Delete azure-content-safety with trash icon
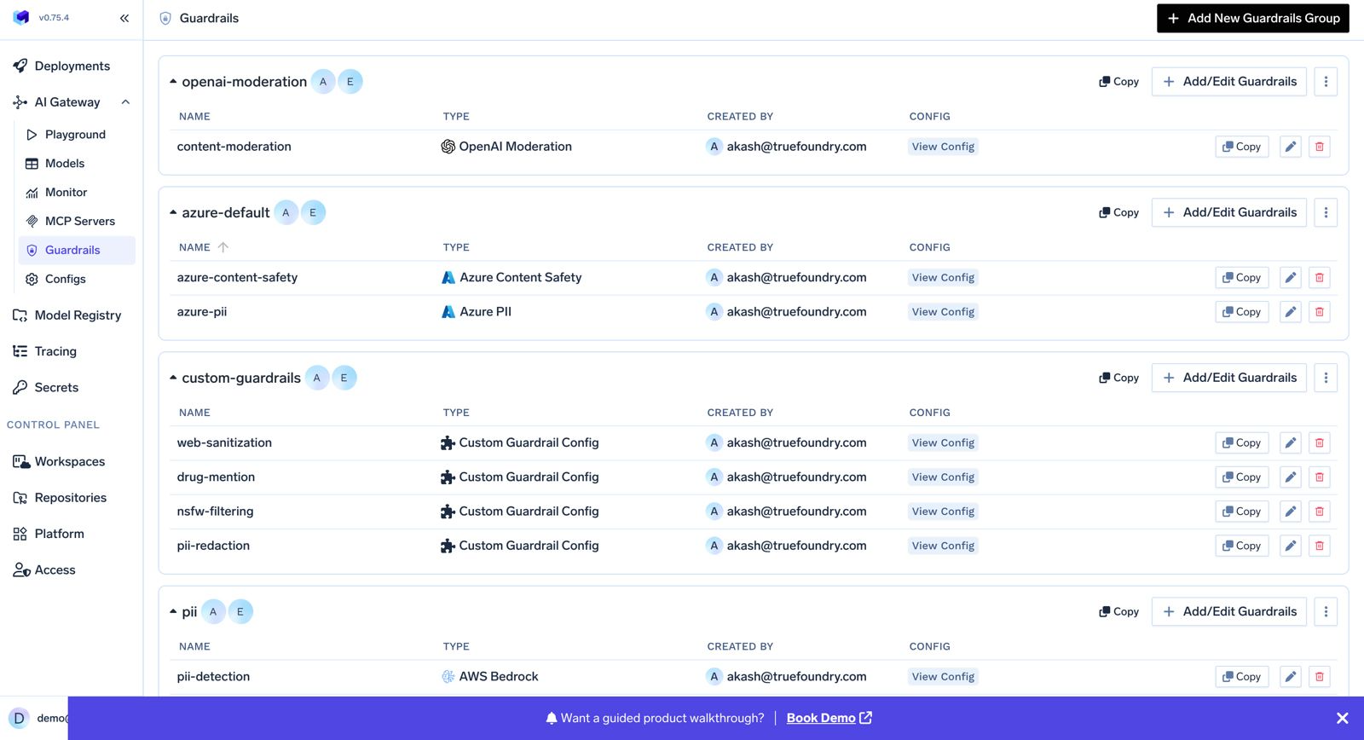 click(1320, 278)
